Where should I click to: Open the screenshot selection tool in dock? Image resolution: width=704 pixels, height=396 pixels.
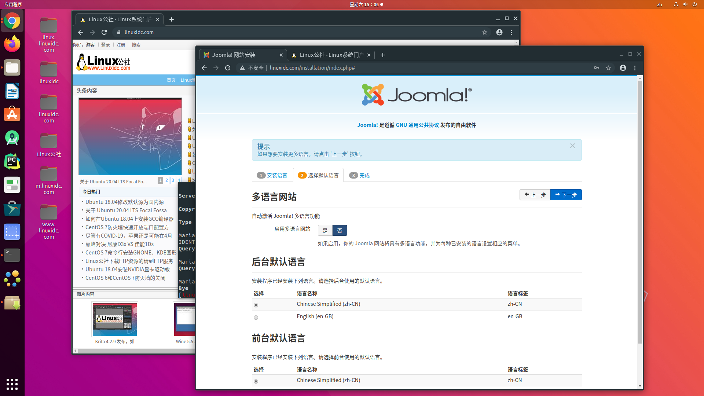(12, 232)
